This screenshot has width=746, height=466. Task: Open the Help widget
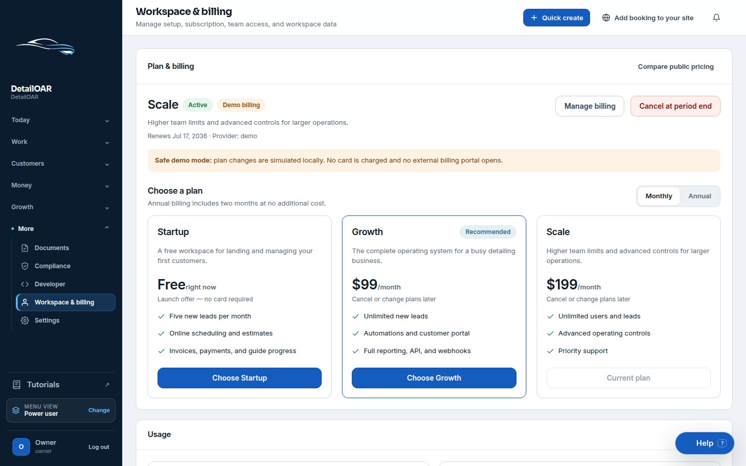pyautogui.click(x=705, y=443)
